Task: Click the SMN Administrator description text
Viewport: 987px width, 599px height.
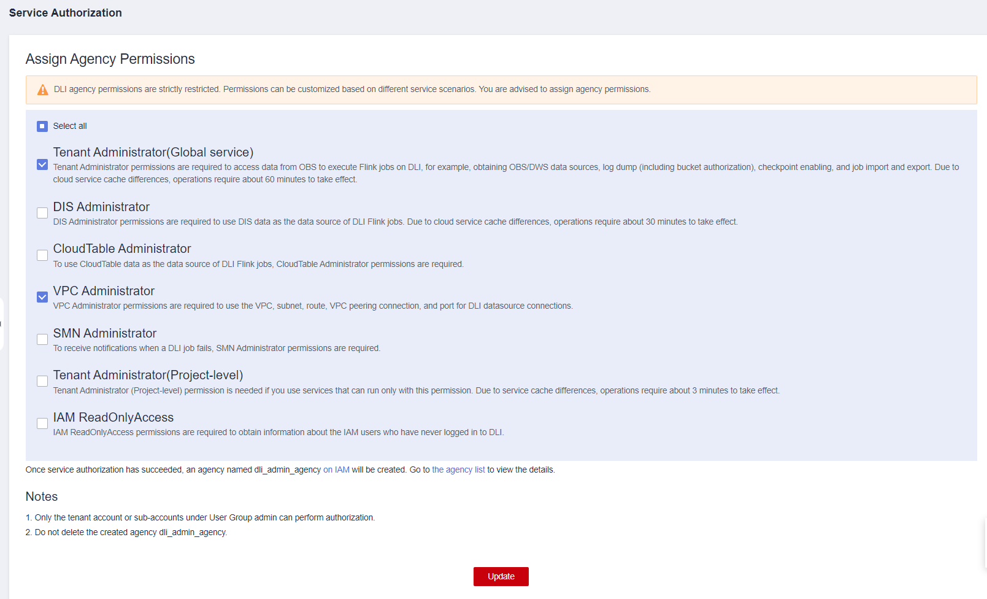Action: click(217, 348)
